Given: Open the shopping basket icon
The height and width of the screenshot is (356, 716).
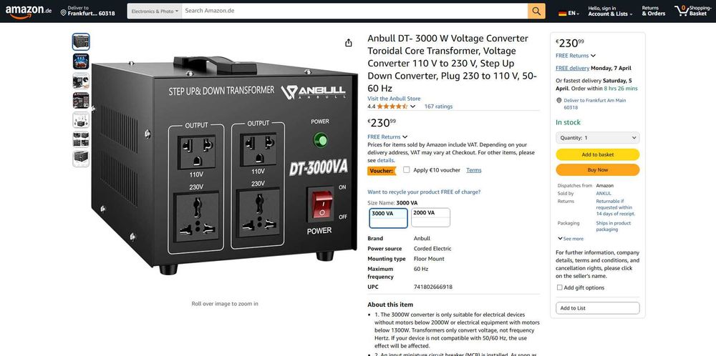Looking at the screenshot, I should 682,11.
